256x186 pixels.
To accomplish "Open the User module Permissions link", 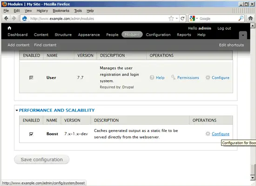I will (x=188, y=78).
